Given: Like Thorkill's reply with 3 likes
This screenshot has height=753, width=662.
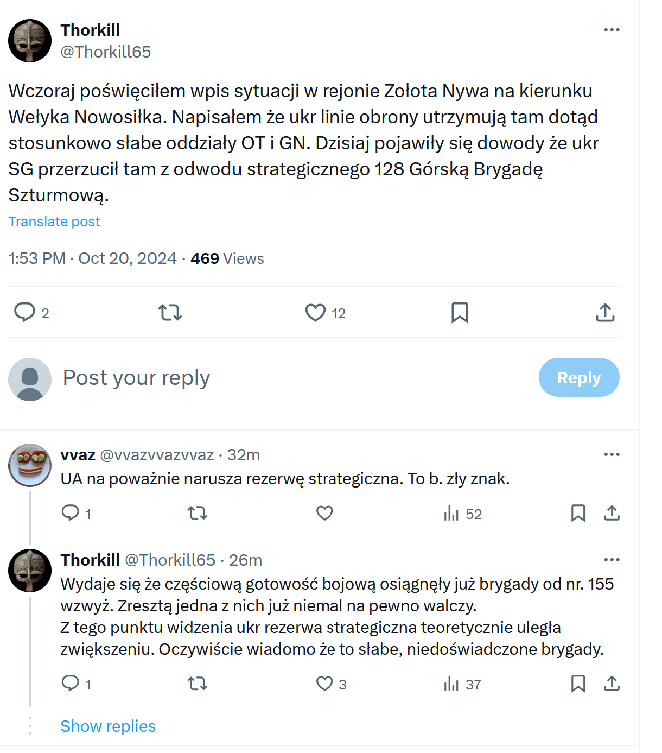Looking at the screenshot, I should pos(324,684).
